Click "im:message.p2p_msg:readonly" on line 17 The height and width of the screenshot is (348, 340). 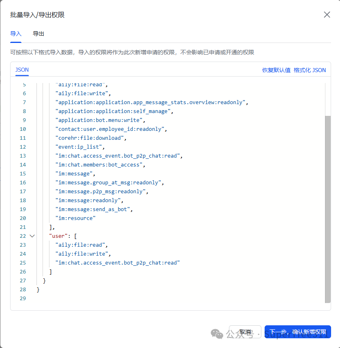coord(101,191)
